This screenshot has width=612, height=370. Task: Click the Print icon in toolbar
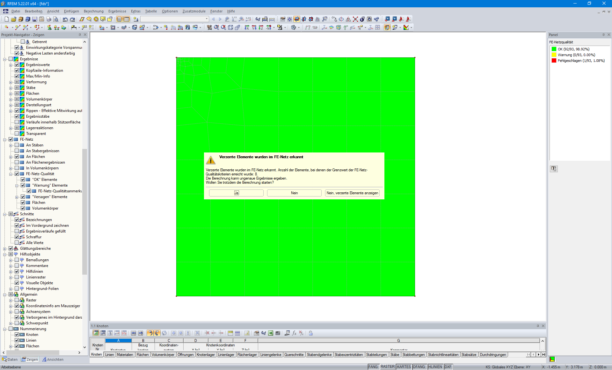49,19
